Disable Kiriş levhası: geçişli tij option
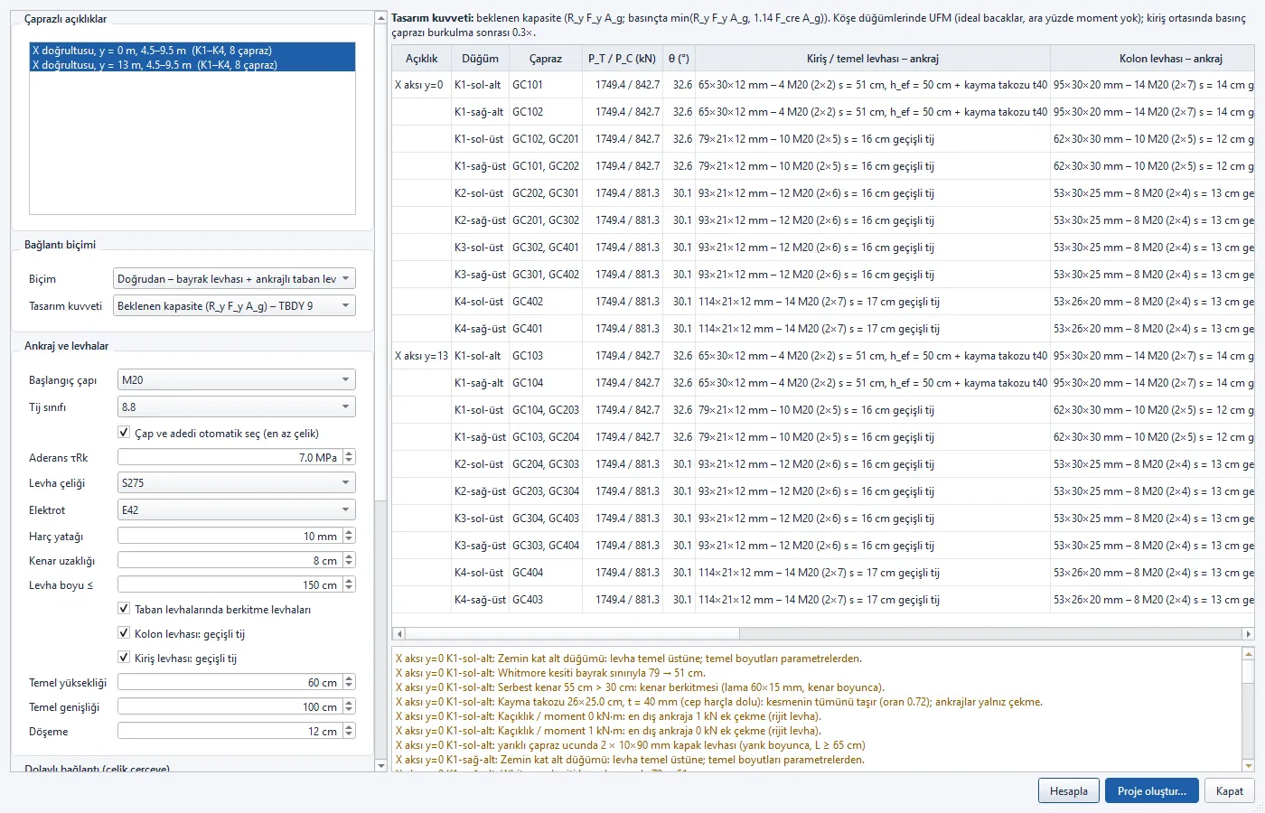 pyautogui.click(x=124, y=658)
